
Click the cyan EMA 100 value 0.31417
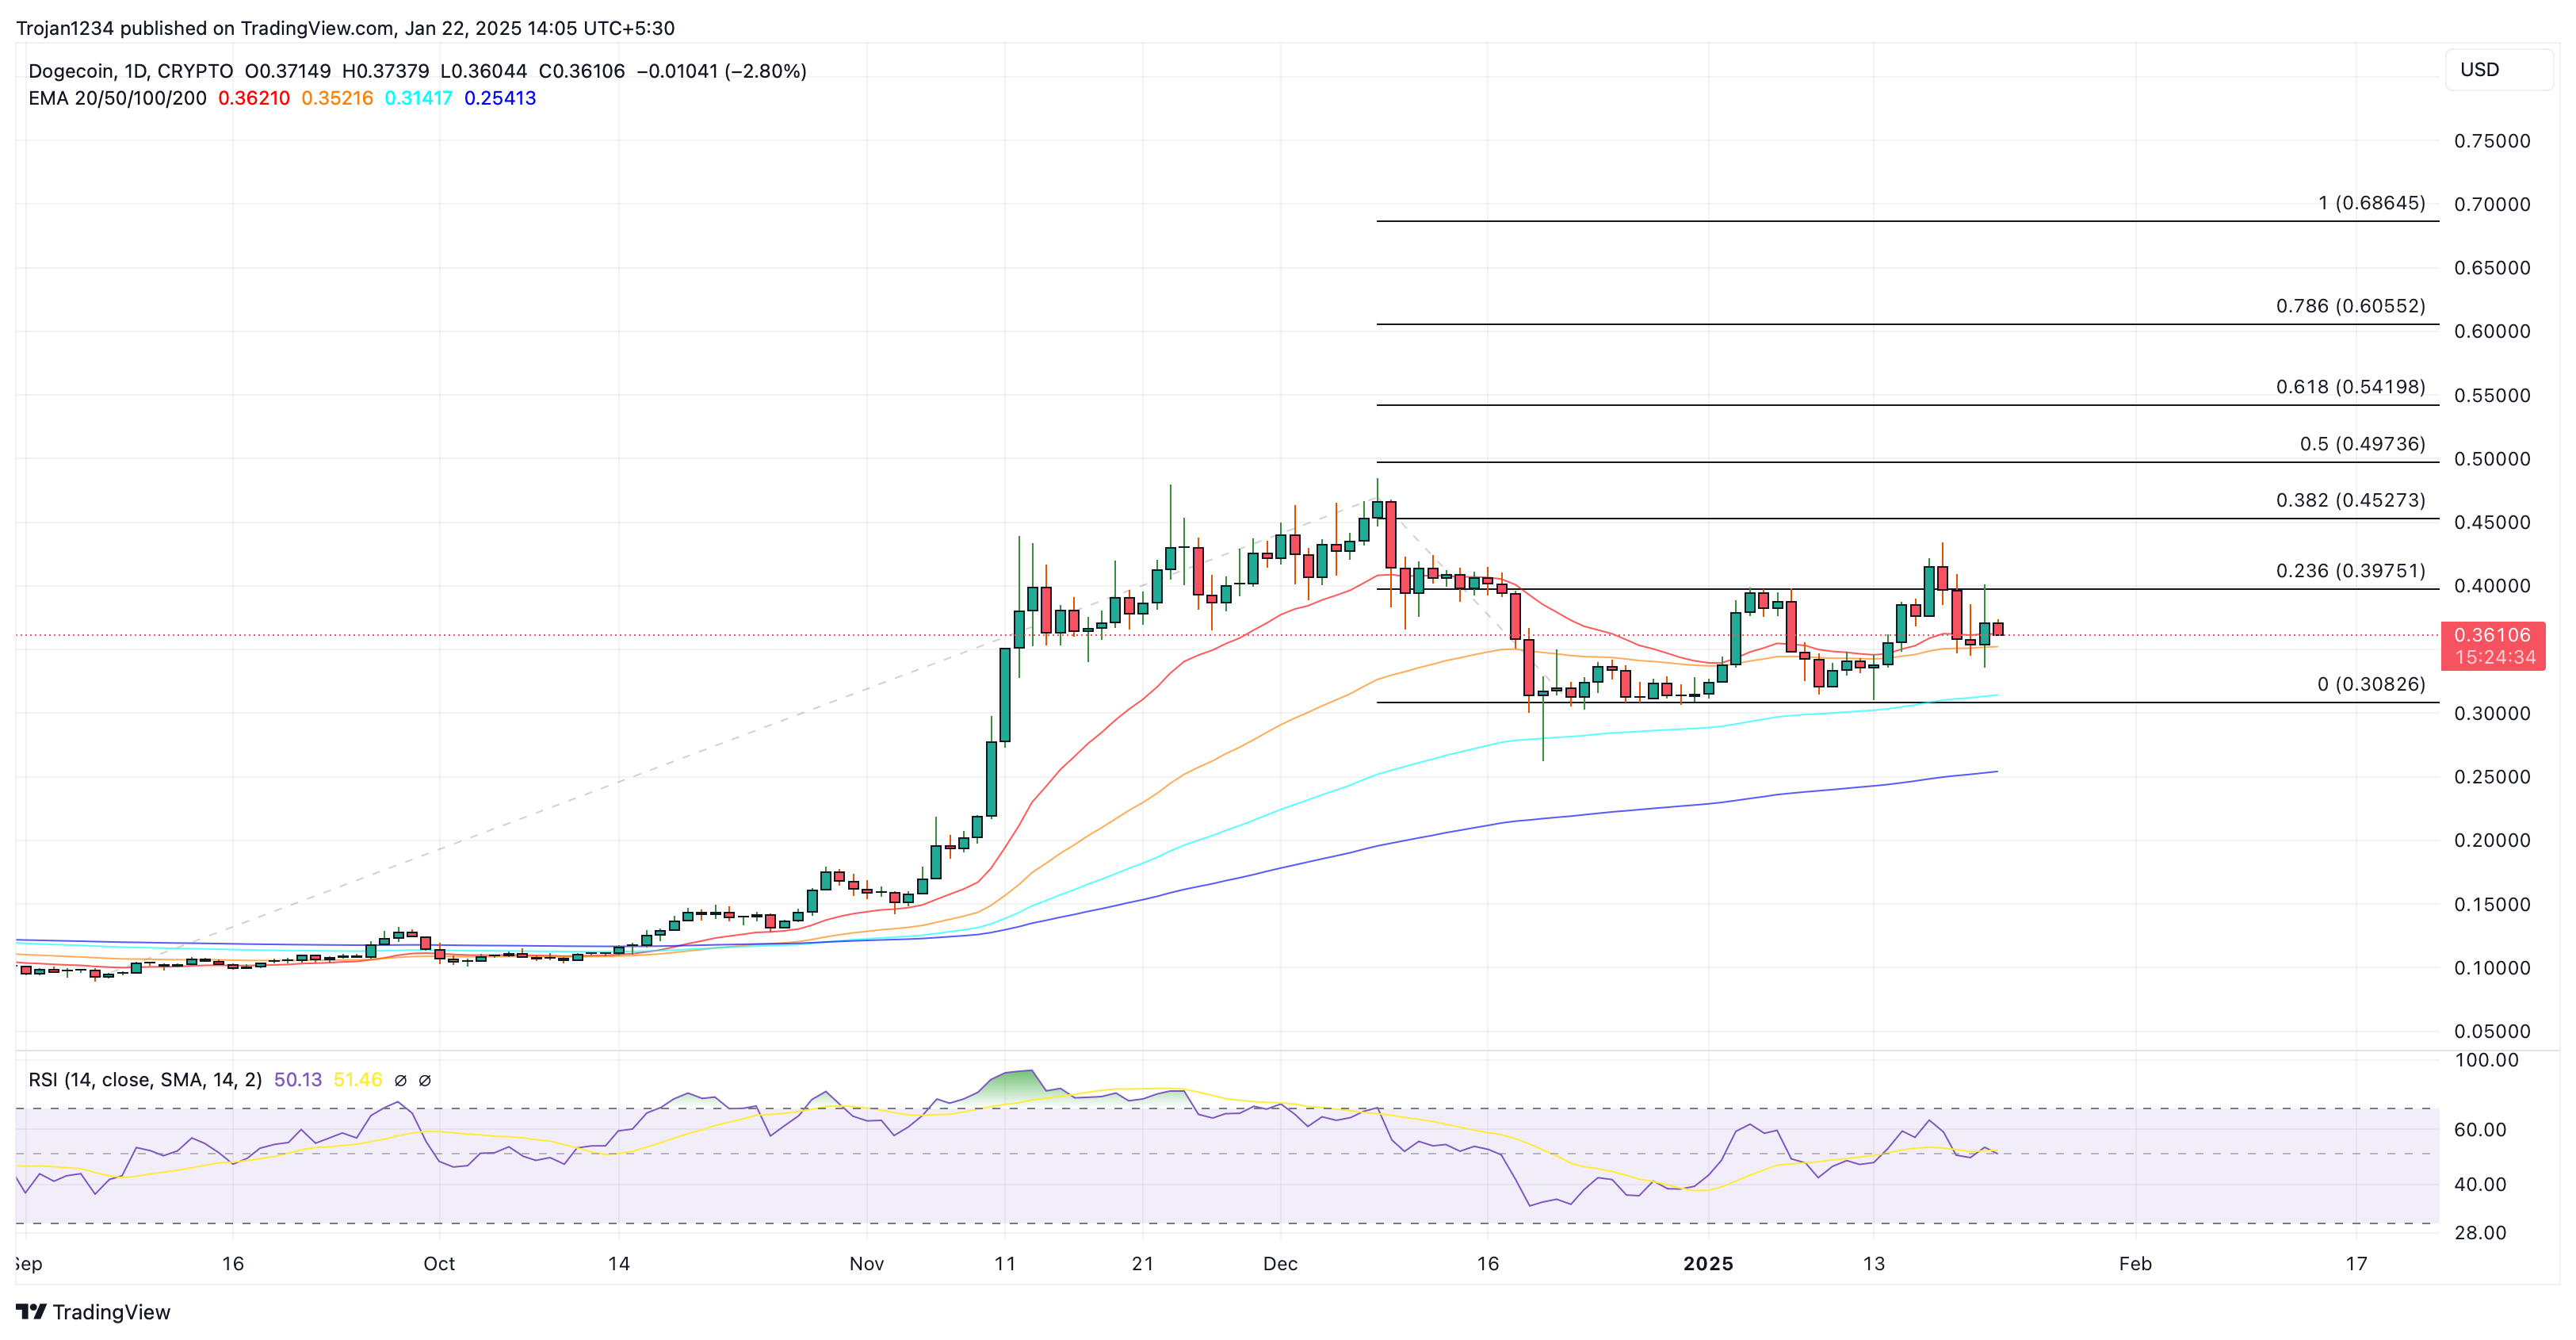418,98
